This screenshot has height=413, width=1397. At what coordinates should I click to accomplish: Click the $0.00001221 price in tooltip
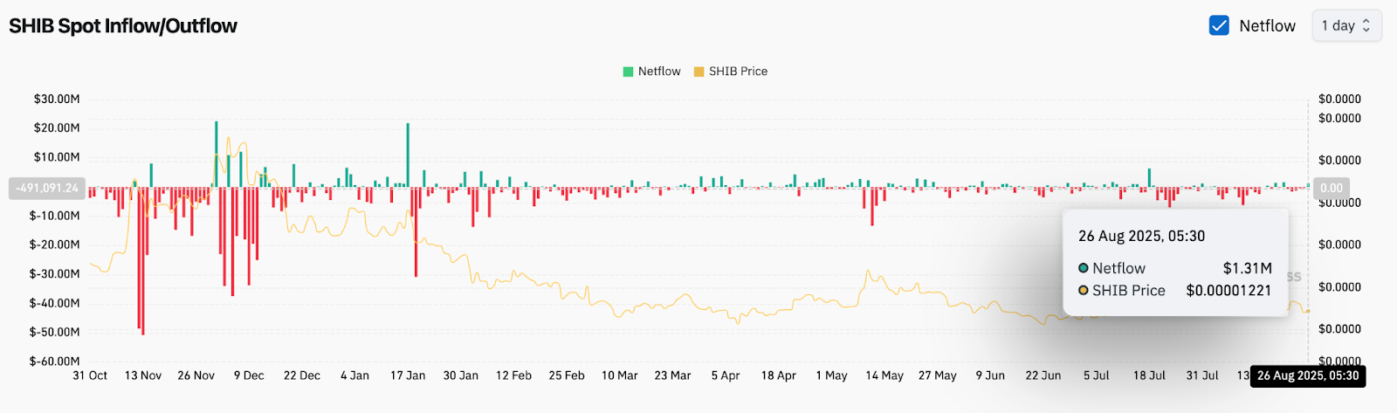tap(1228, 291)
